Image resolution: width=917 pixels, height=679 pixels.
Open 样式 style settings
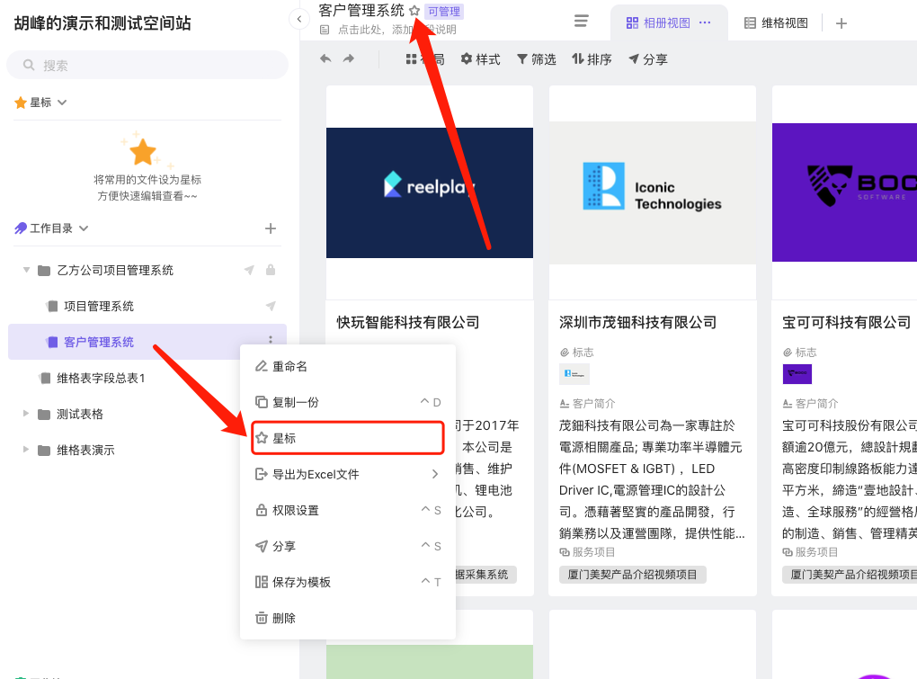[x=480, y=59]
